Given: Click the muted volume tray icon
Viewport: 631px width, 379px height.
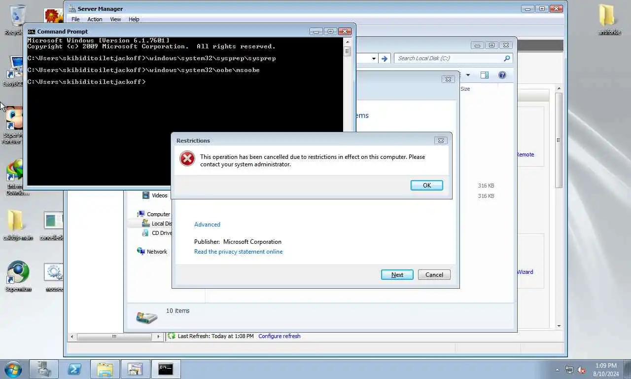Looking at the screenshot, I should pyautogui.click(x=581, y=369).
